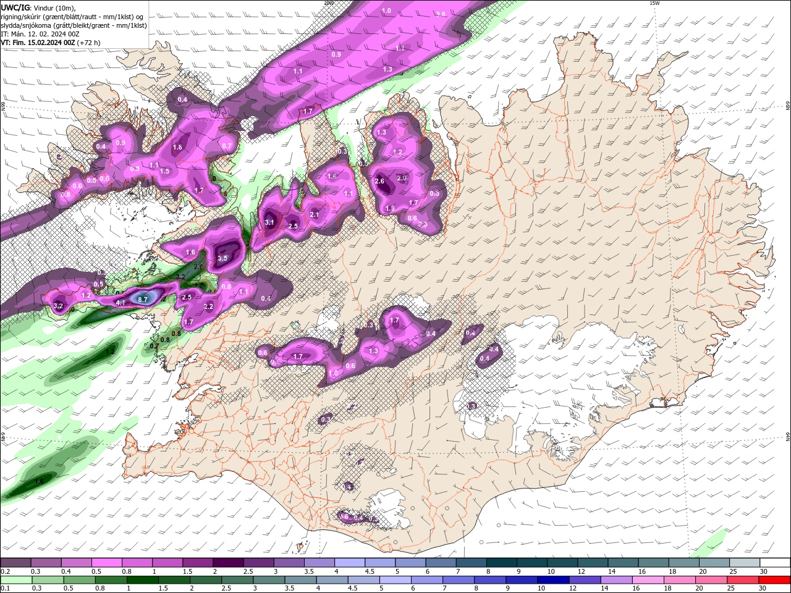Click the 'VT: Fim. 15.02.2024 00Z (+72 h)' line
Image resolution: width=791 pixels, height=593 pixels.
click(51, 43)
